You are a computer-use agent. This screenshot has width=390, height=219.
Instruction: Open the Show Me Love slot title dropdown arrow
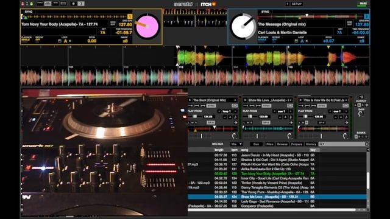click(290, 100)
